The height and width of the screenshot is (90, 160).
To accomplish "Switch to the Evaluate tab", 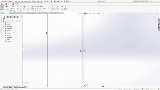I will tap(30, 13).
